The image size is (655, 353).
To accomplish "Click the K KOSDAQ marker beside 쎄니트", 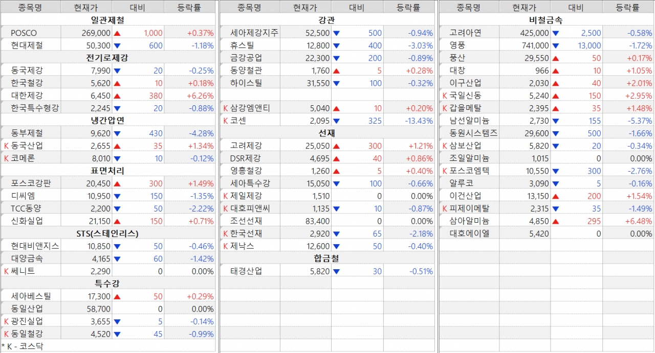I will click(x=6, y=271).
